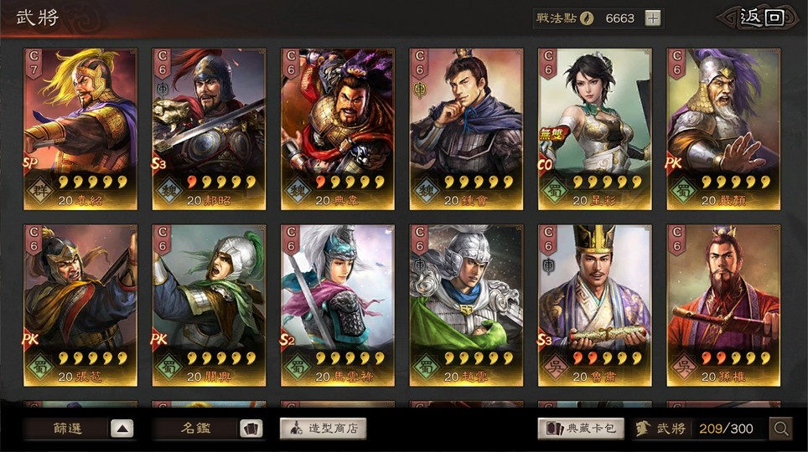Choose the 嚴顏 PK general card
Screen dimensions: 808x452
coord(723,129)
